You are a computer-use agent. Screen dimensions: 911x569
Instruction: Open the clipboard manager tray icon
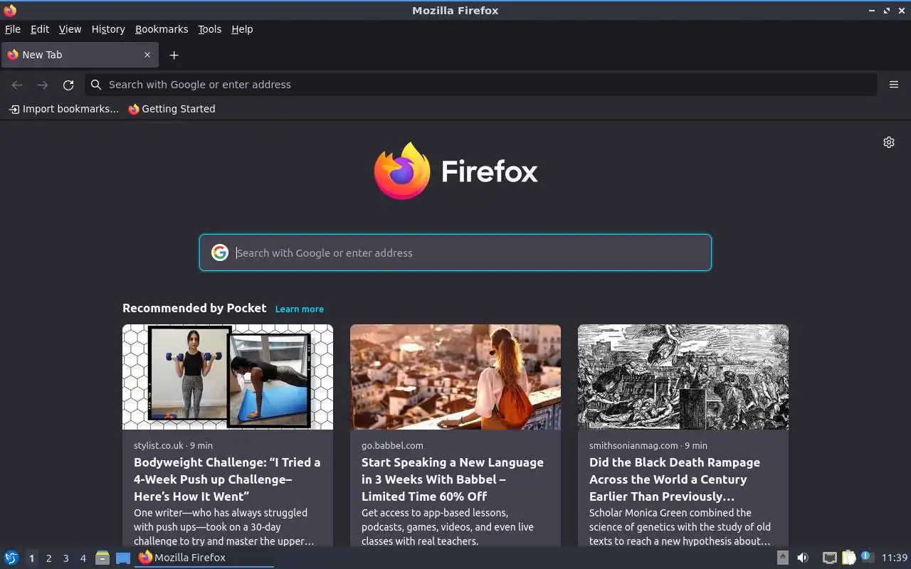coord(848,558)
